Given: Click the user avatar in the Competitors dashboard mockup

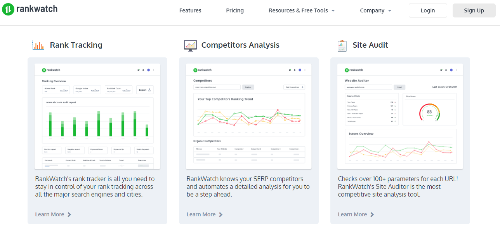Looking at the screenshot, I should pyautogui.click(x=300, y=70).
